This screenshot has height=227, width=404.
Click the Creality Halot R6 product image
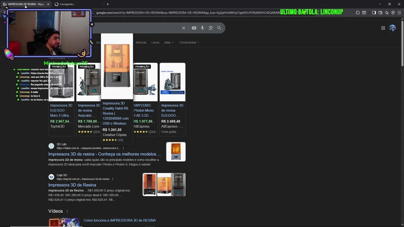point(117,66)
